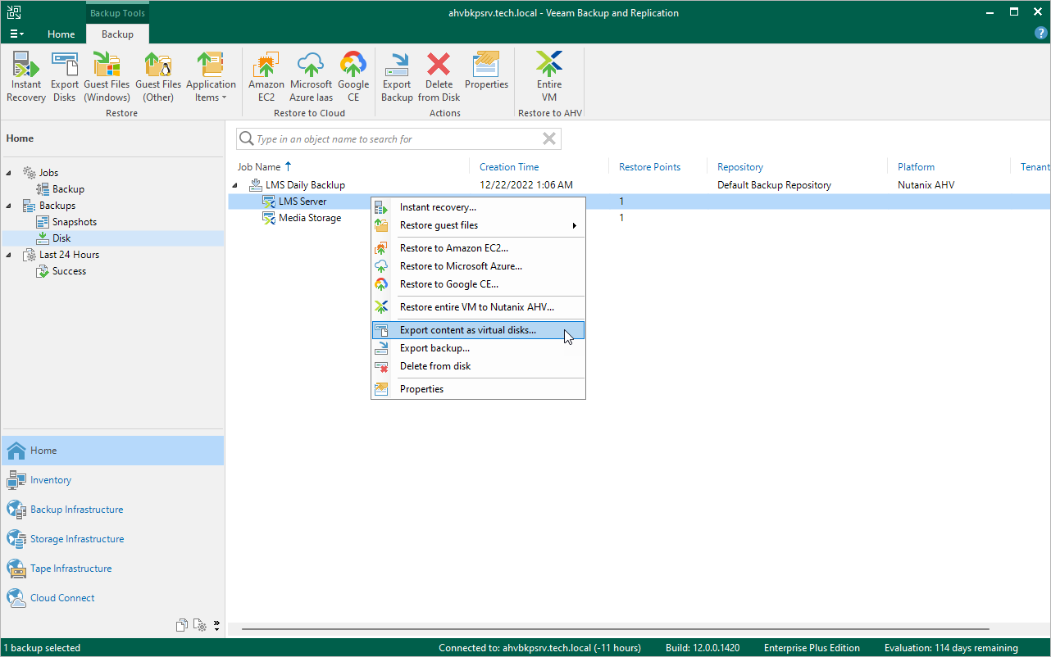Click Entire VM restore to AHV
The image size is (1051, 657).
(x=549, y=77)
